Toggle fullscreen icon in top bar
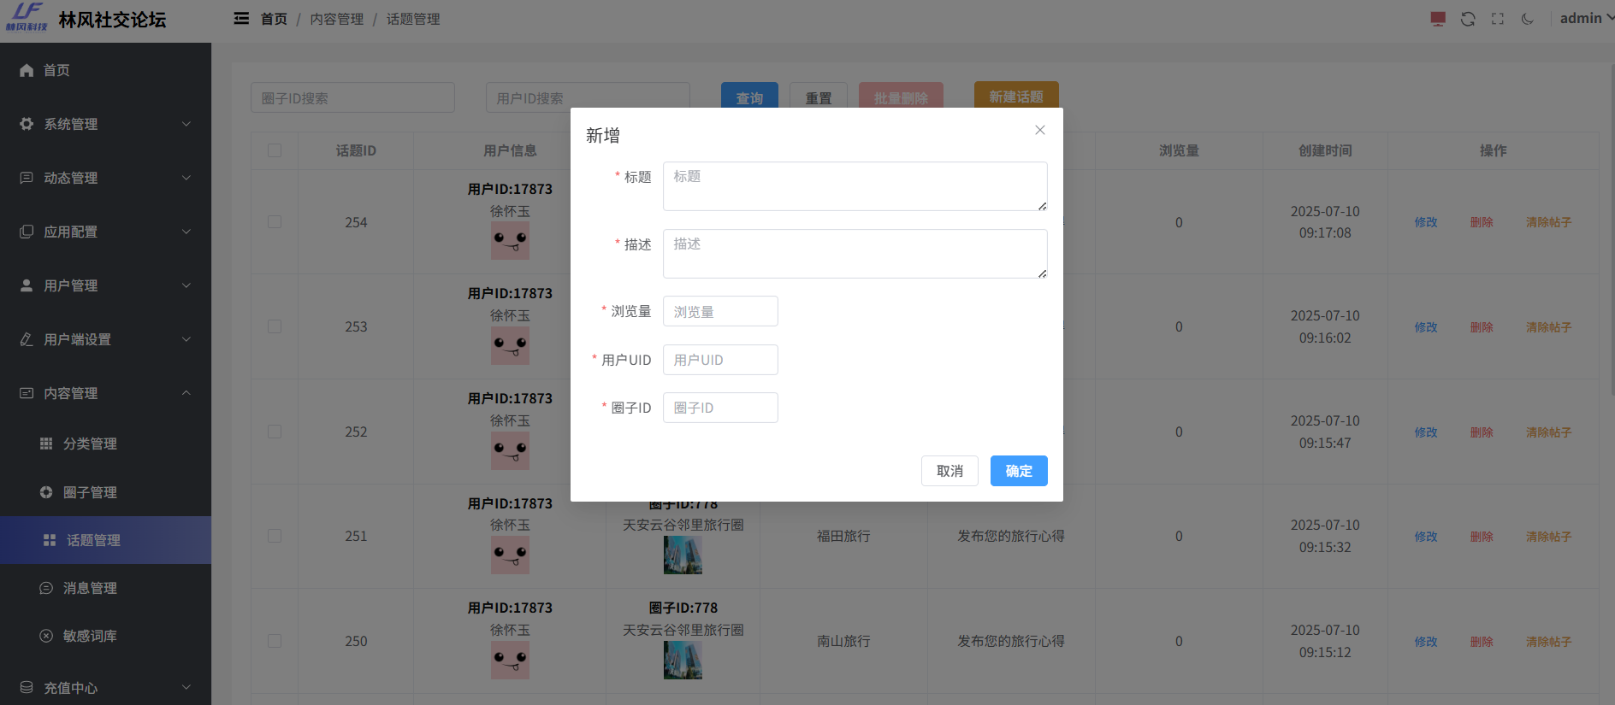Viewport: 1615px width, 705px height. point(1498,19)
